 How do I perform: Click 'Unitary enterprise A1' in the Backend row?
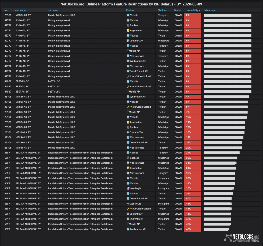point(59,25)
